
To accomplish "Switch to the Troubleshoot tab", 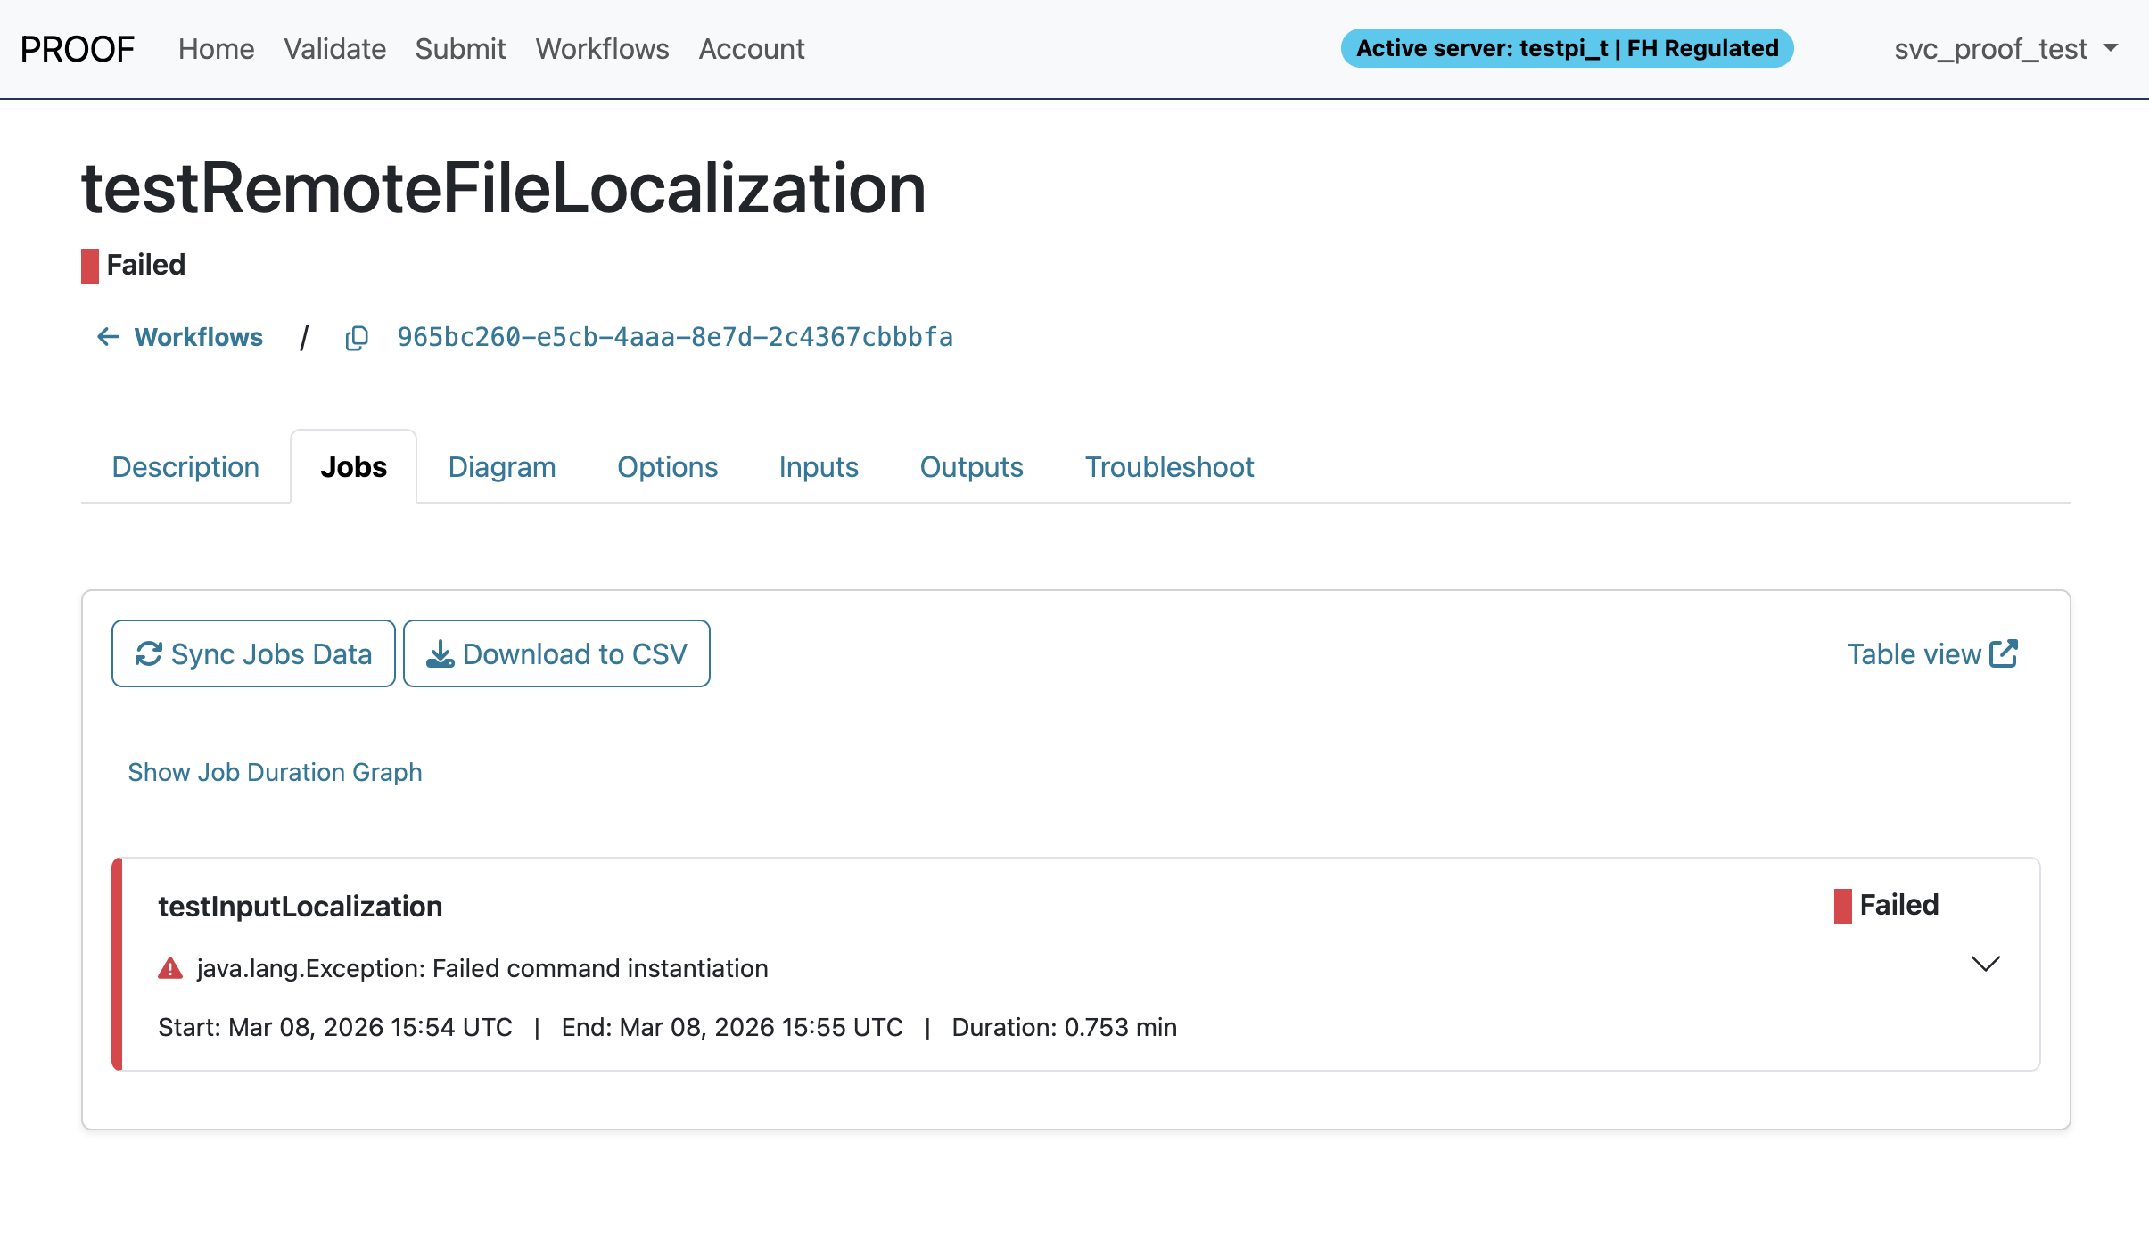I will point(1169,467).
